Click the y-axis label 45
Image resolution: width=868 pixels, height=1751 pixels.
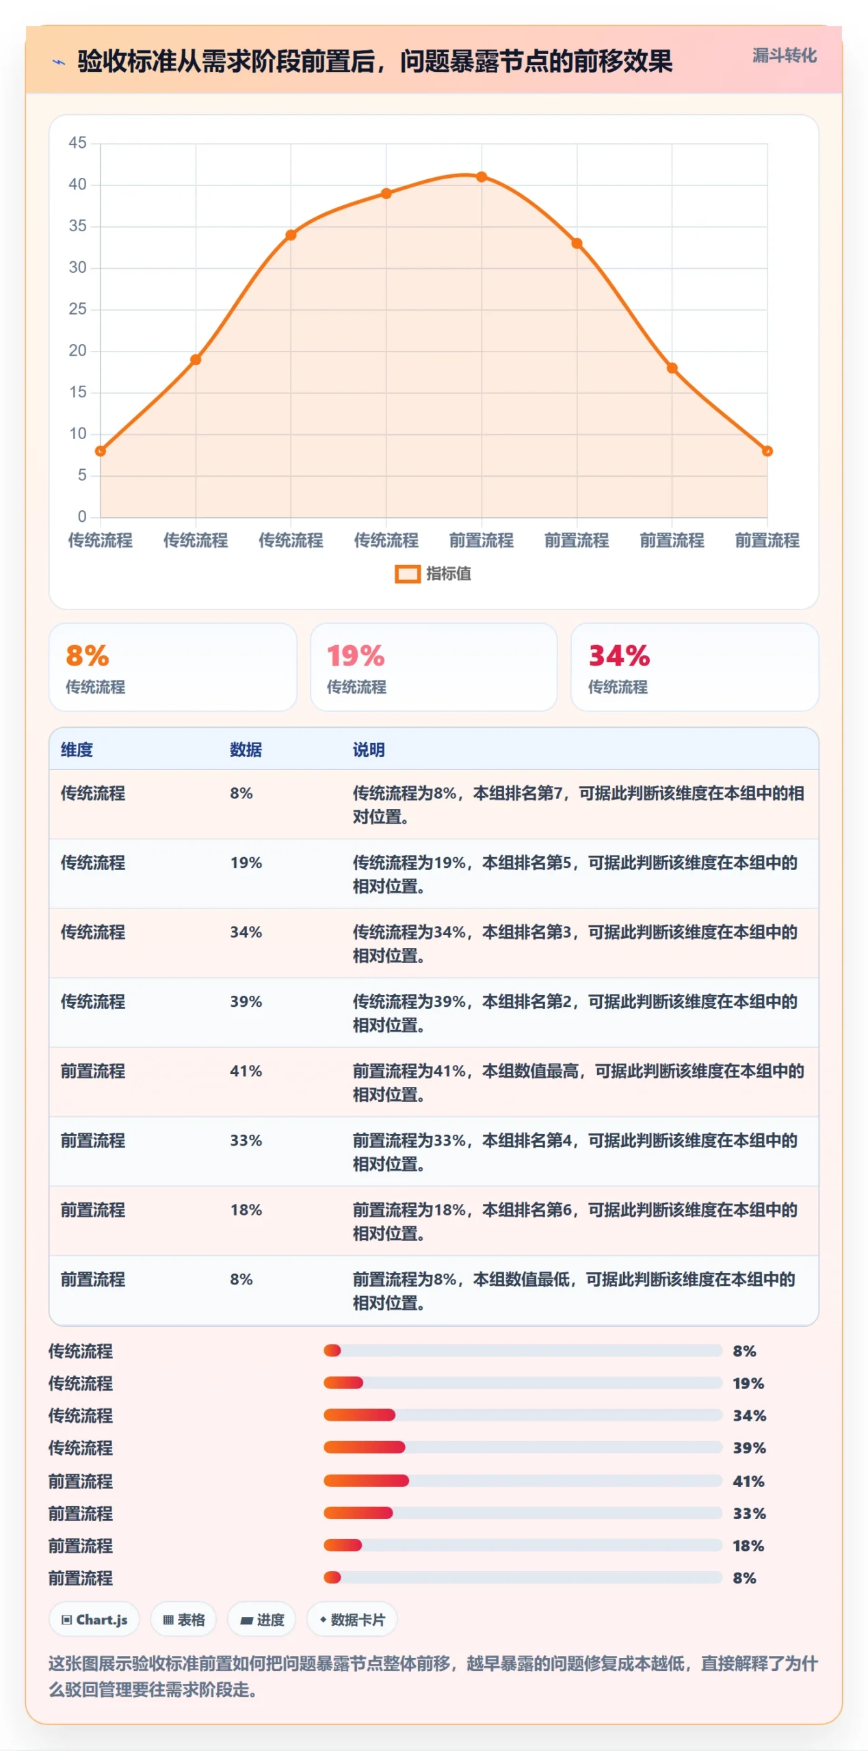[77, 143]
